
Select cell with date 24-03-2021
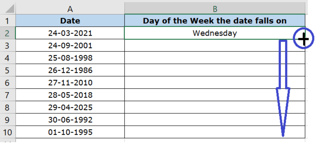click(70, 33)
